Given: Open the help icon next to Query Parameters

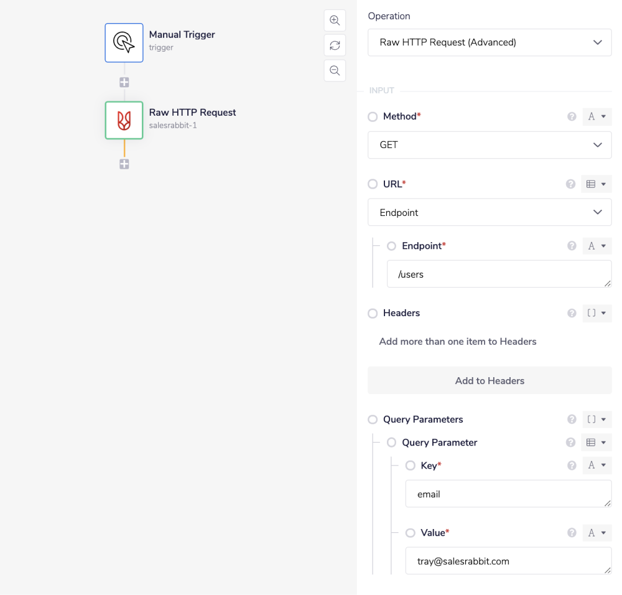Looking at the screenshot, I should (x=571, y=419).
